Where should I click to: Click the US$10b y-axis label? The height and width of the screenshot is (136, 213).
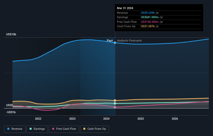[11, 34]
